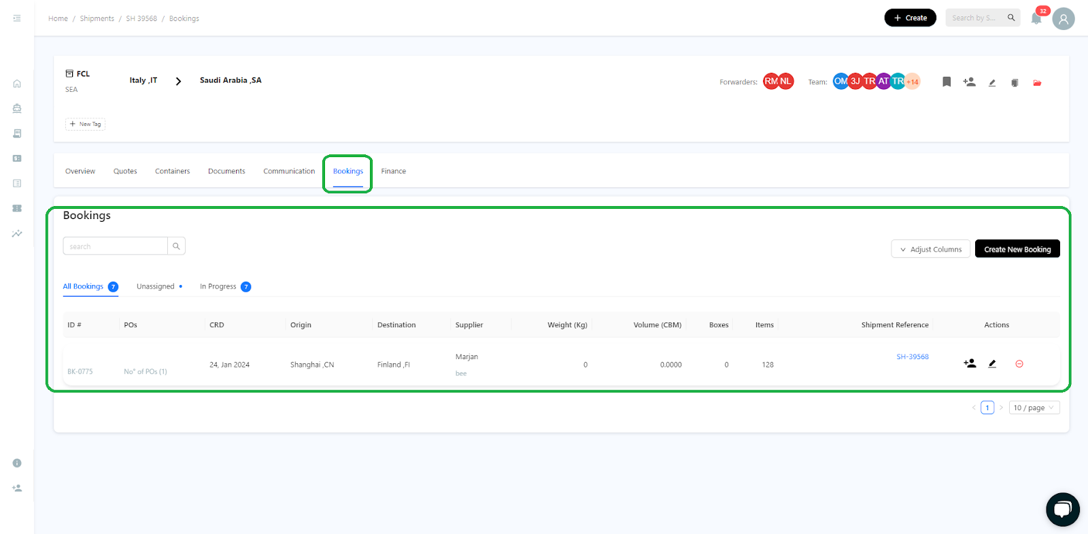This screenshot has width=1088, height=534.
Task: Click the bookings search input field
Action: click(x=116, y=246)
